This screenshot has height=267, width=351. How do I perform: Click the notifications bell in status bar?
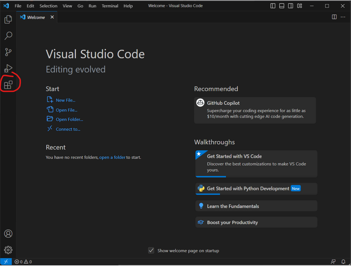343,262
